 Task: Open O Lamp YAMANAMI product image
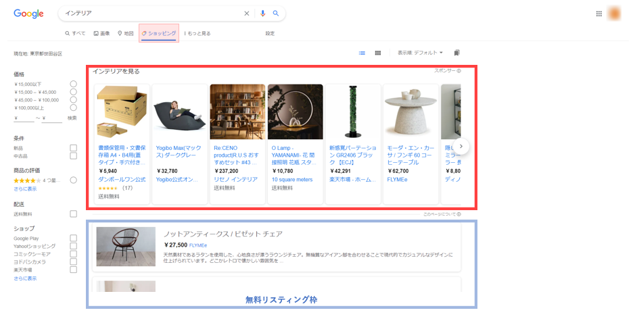point(296,111)
